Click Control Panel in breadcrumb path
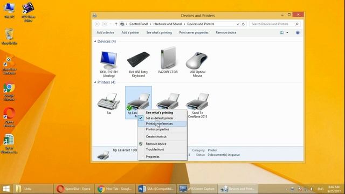 click(139, 24)
